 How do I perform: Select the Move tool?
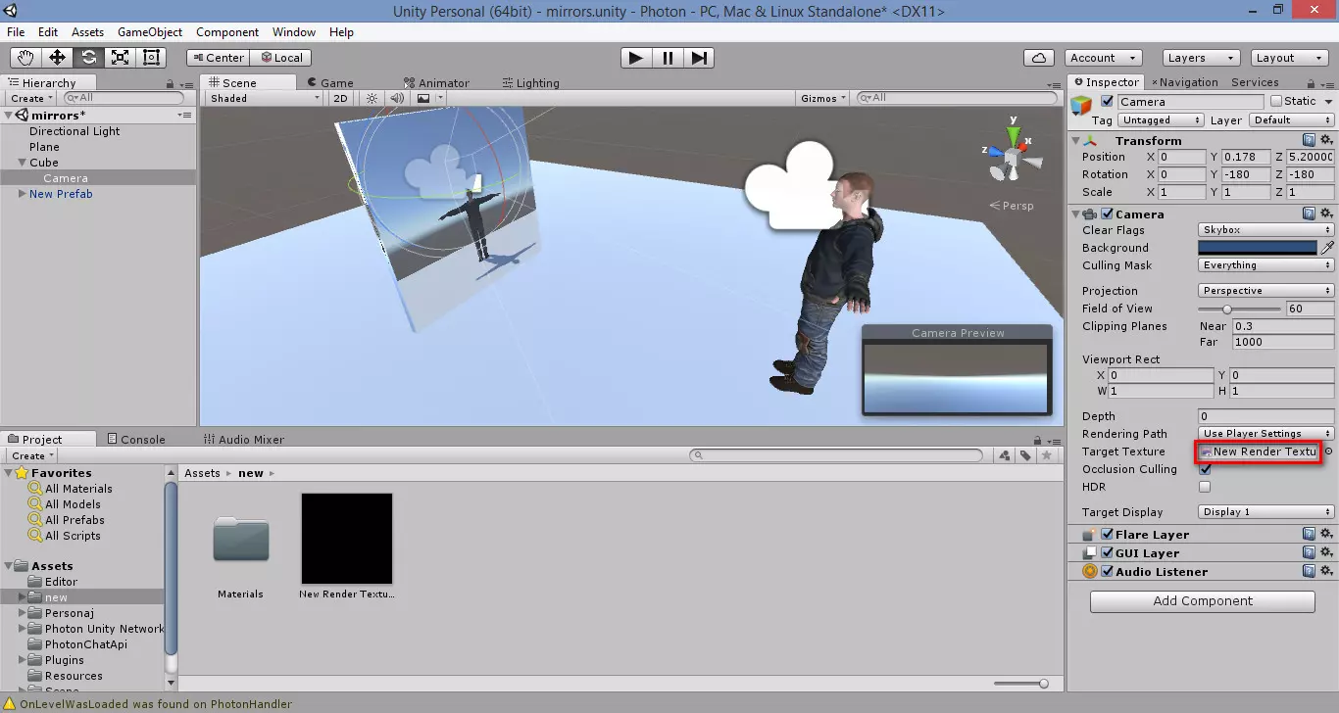58,58
